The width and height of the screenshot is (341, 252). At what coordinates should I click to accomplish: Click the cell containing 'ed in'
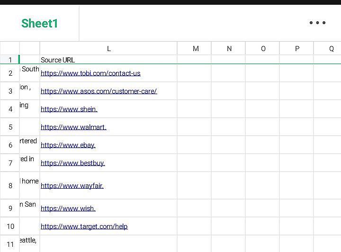tap(29, 163)
